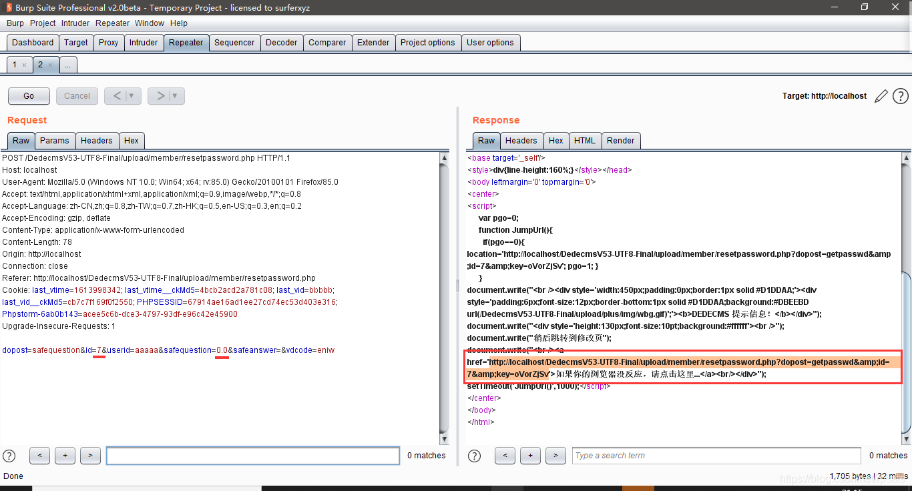Open the Help menu
This screenshot has width=912, height=491.
point(179,23)
